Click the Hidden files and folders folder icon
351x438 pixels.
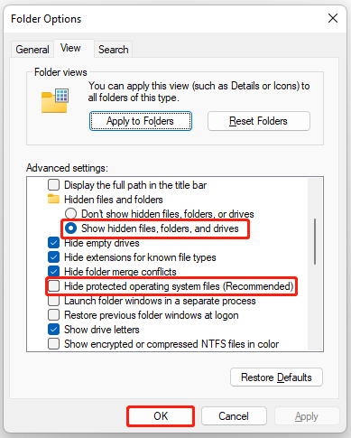[x=53, y=199]
